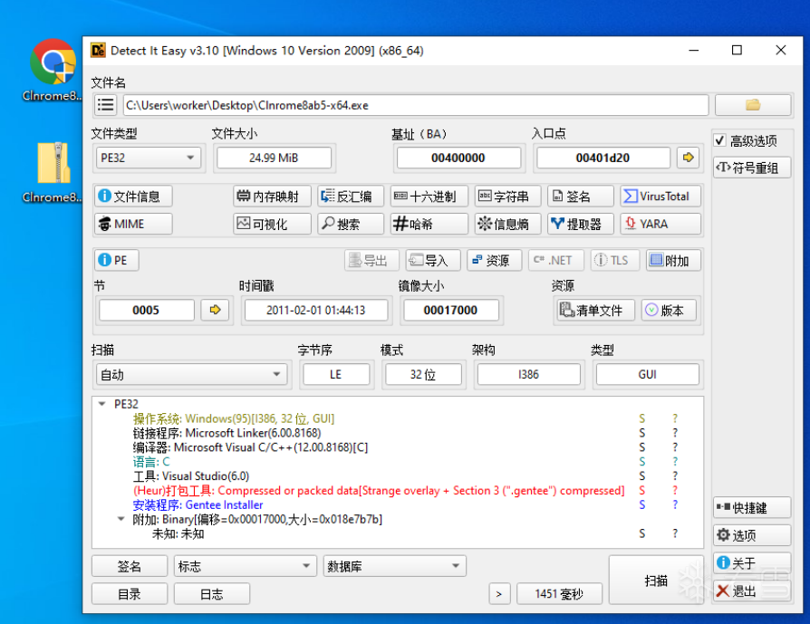810x624 pixels.
Task: Click the 基址 00400000 field
Action: click(458, 158)
